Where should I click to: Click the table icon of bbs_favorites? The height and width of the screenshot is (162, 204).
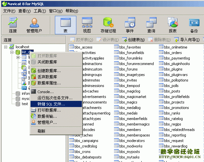[x=116, y=47]
